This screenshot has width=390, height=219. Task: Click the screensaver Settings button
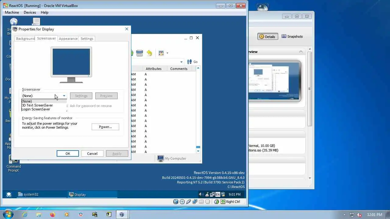click(81, 96)
